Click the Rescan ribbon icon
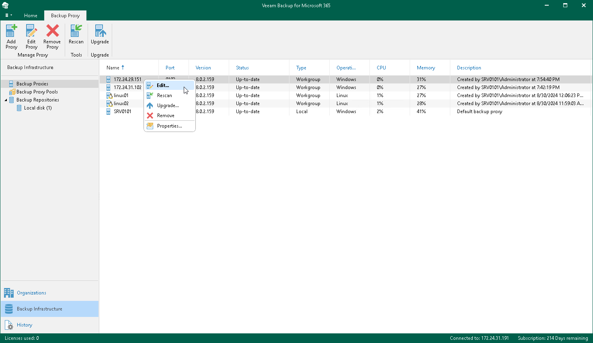Viewport: 593px width, 343px height. [76, 31]
